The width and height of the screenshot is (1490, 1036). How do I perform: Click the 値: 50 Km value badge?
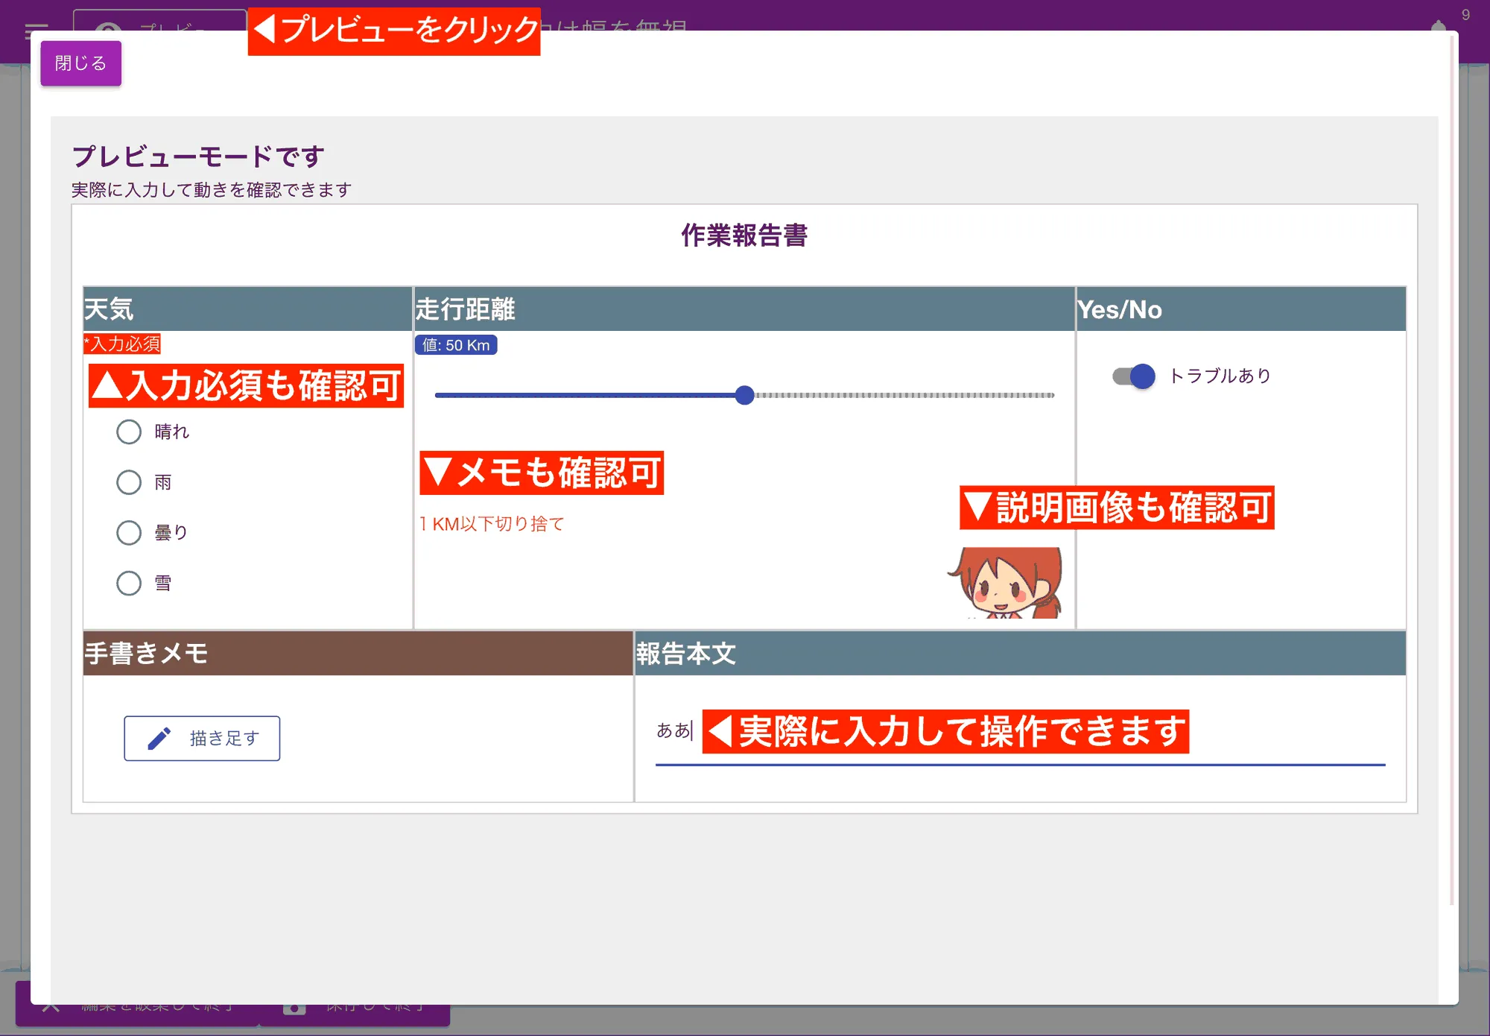(456, 345)
